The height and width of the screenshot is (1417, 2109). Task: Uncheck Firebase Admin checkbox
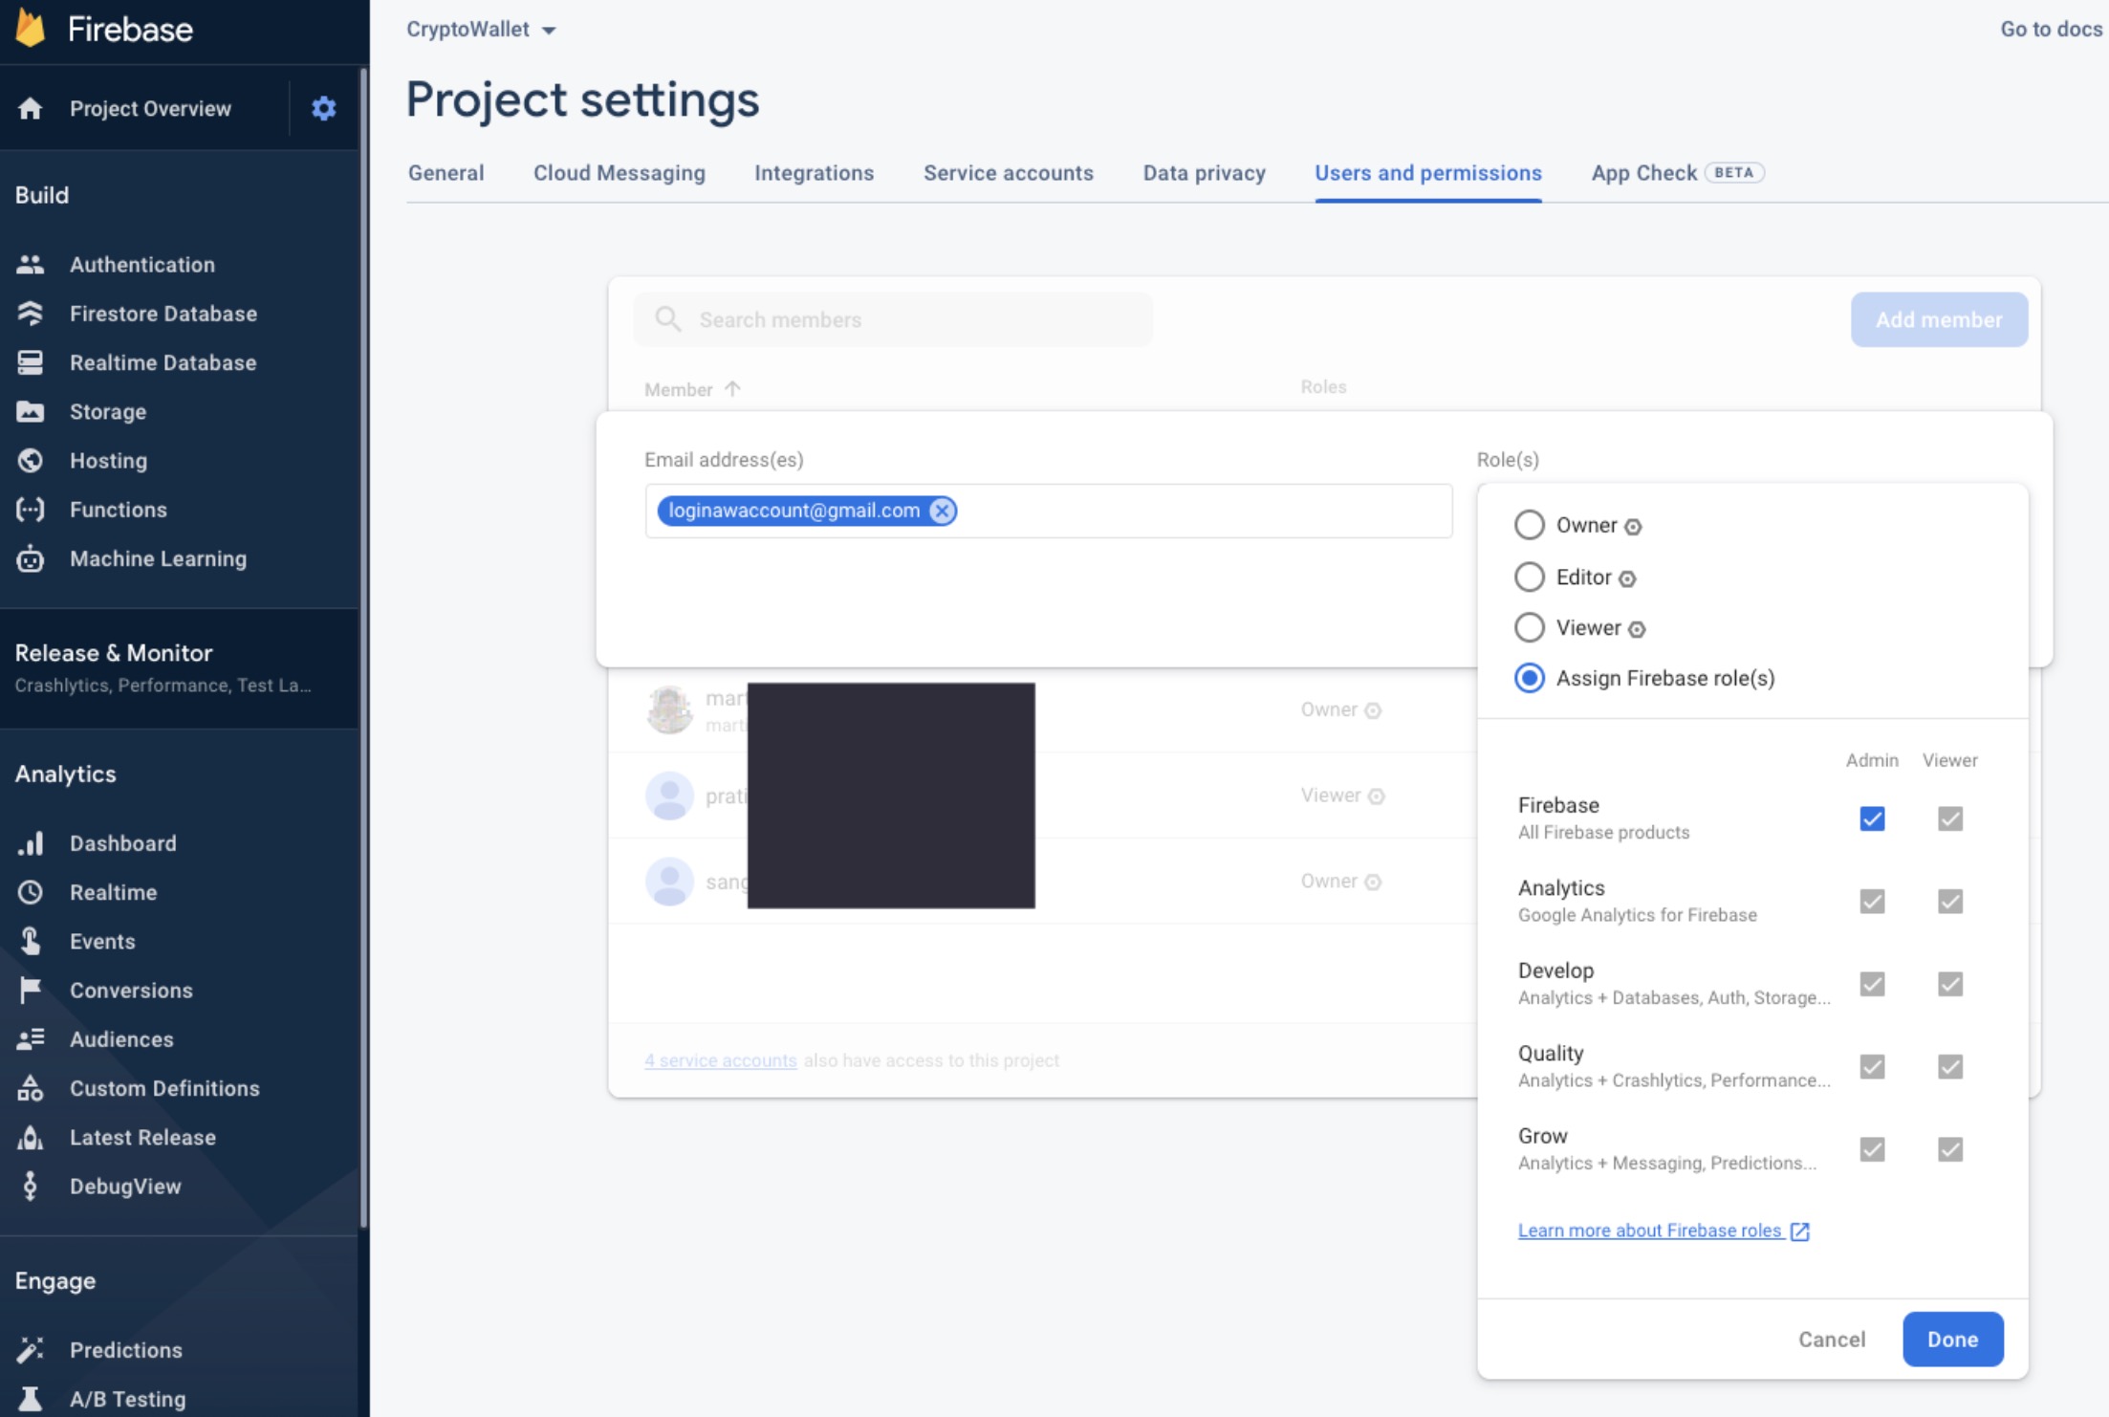click(1871, 818)
